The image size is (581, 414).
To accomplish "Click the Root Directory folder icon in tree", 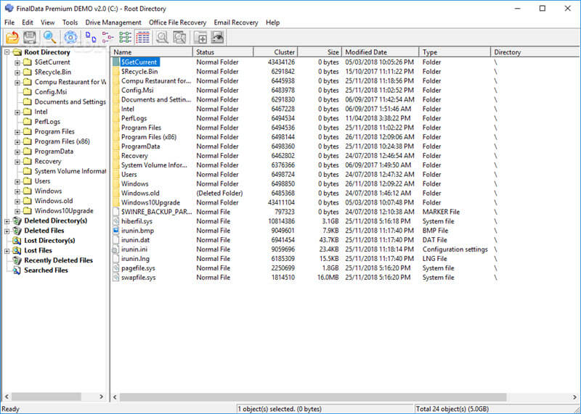I will (17, 52).
